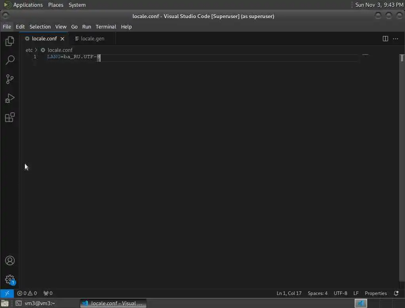The image size is (405, 308).
Task: Open the Explorer view in the activity bar
Action: pos(10,41)
